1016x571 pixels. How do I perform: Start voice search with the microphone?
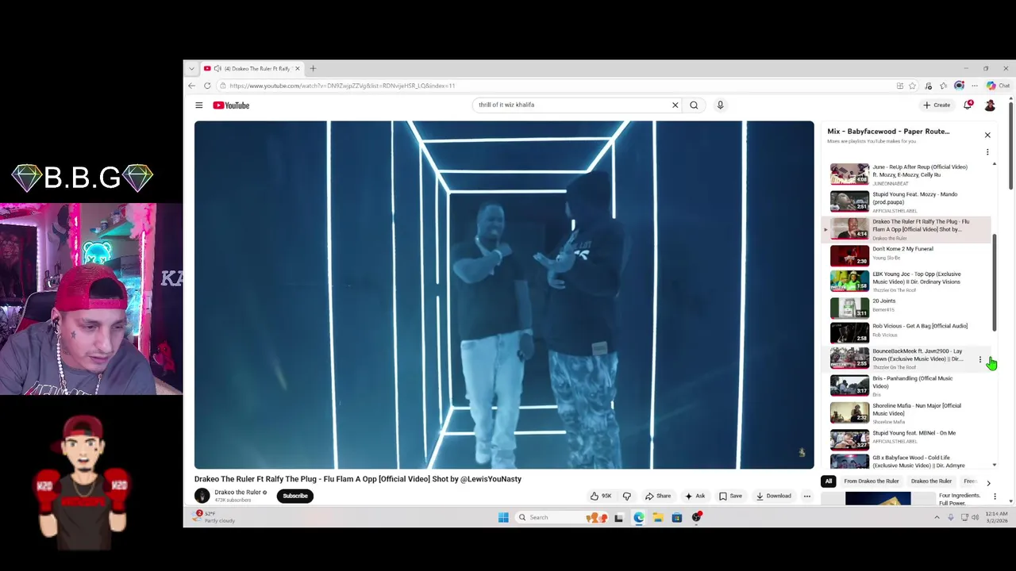pos(720,105)
